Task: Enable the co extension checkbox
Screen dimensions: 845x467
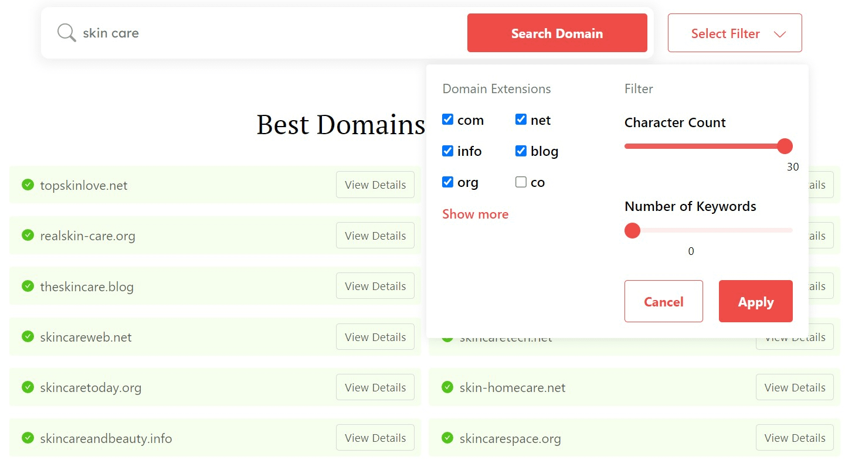Action: pos(521,182)
